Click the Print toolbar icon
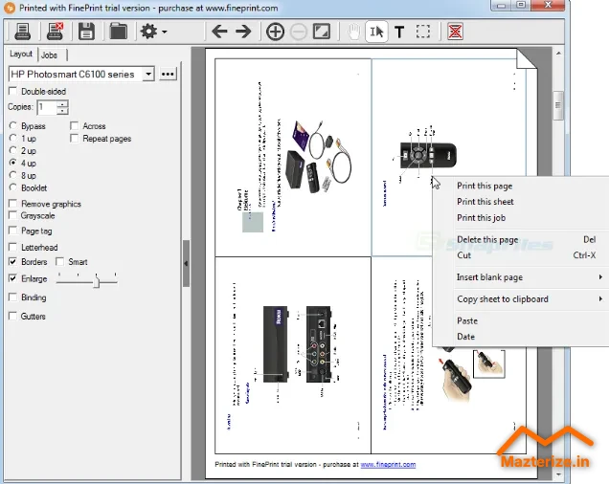 22,32
